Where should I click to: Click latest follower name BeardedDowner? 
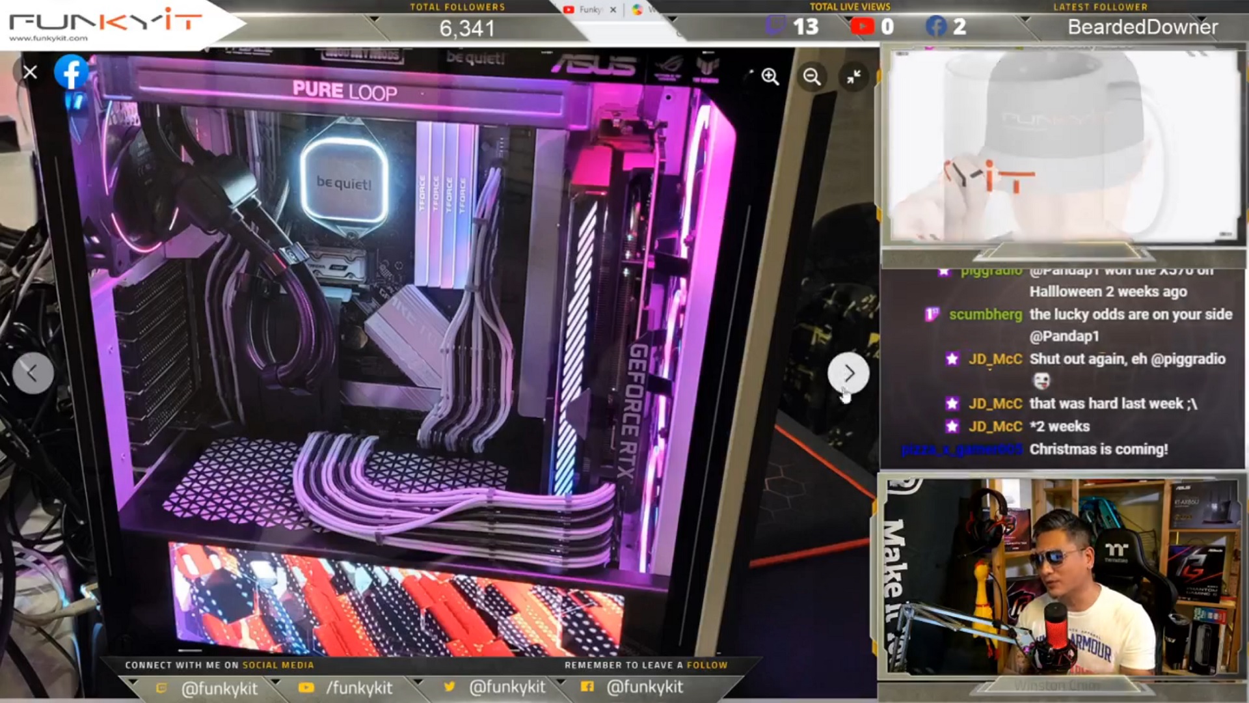(x=1142, y=27)
